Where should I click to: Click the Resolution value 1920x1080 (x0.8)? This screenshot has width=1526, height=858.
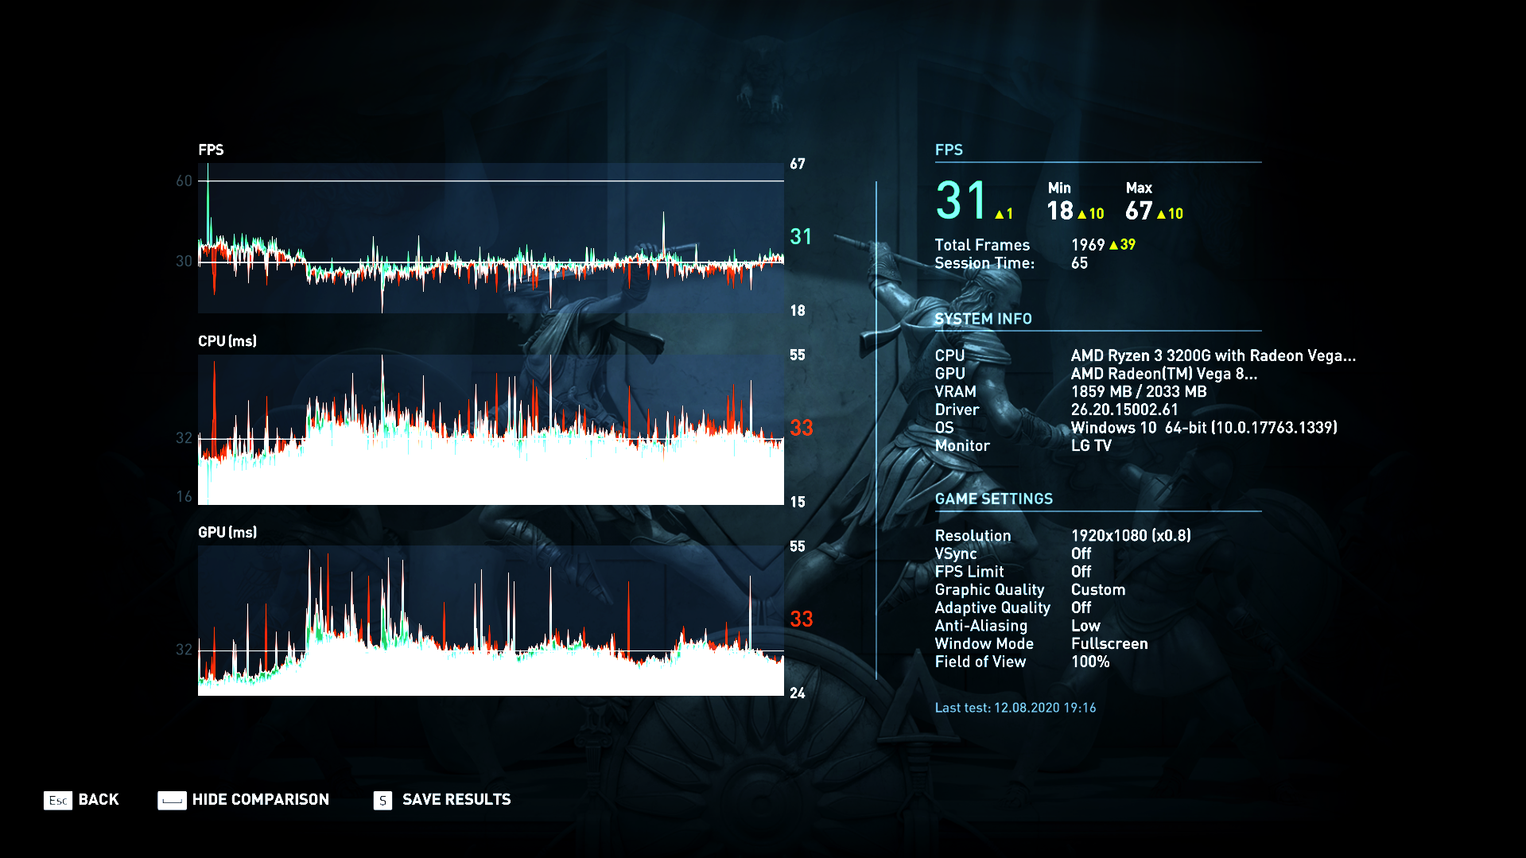(x=1131, y=536)
